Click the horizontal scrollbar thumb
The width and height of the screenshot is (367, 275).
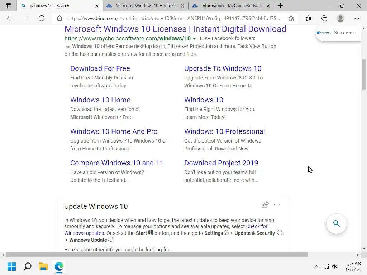point(157,255)
